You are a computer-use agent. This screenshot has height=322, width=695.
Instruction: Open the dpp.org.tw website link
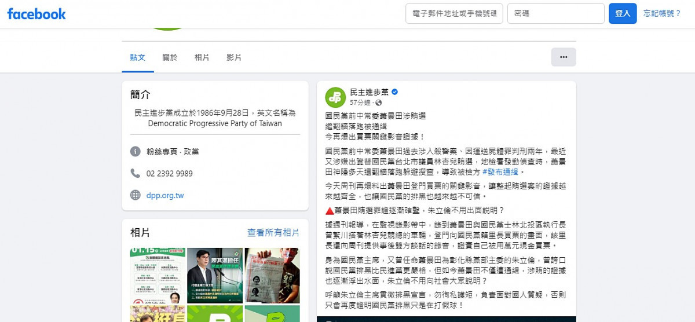(165, 195)
